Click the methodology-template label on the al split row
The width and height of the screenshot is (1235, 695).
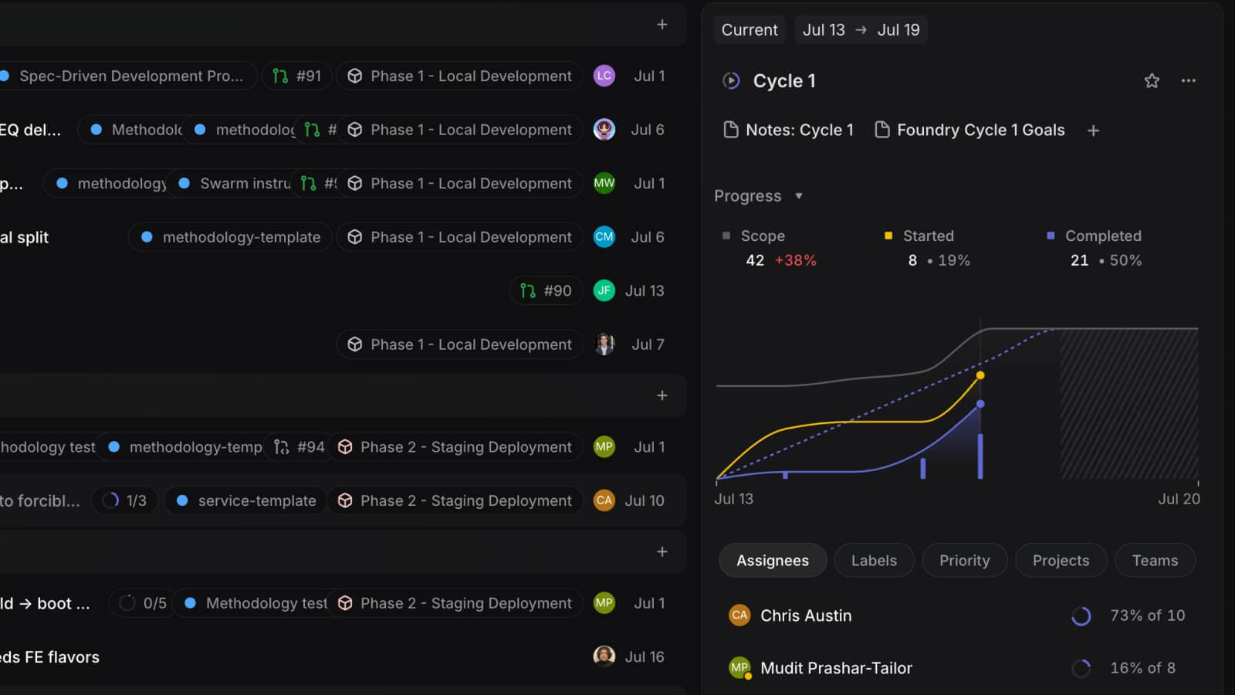(x=230, y=237)
